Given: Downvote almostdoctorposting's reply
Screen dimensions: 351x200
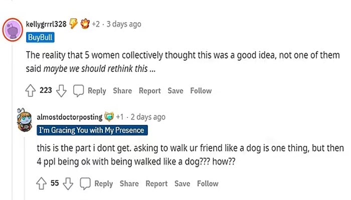Looking at the screenshot, I should (x=68, y=183).
